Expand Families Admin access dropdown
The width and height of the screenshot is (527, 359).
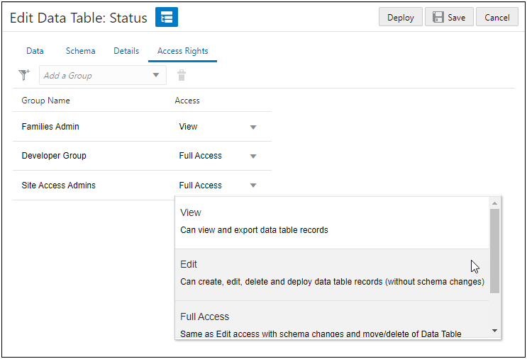coord(253,127)
